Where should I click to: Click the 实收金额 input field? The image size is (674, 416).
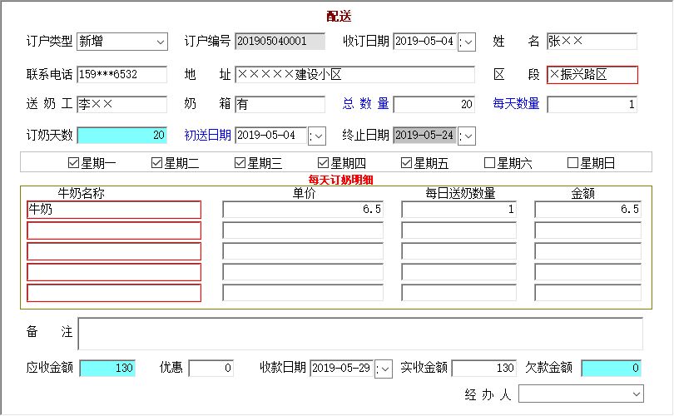[x=484, y=369]
